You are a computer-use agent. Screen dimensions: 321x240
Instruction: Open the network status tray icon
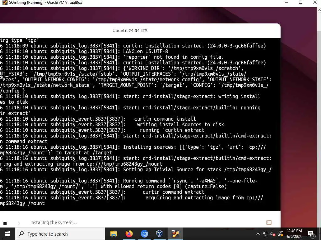[266, 234]
